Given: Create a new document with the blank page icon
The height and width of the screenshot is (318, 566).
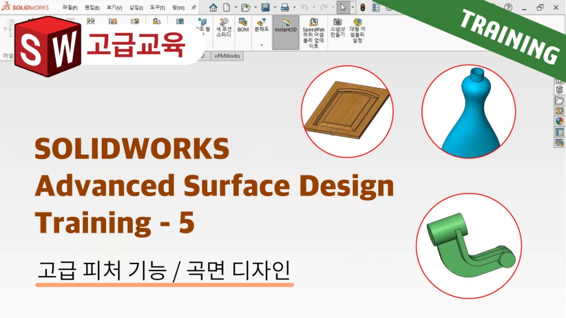Looking at the screenshot, I should pyautogui.click(x=226, y=7).
